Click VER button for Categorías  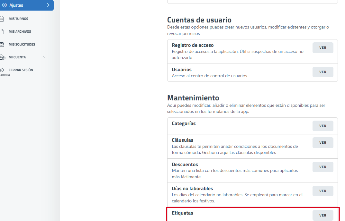[x=323, y=126]
